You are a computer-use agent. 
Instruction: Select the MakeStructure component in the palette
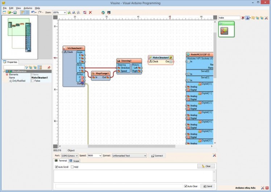(224, 31)
